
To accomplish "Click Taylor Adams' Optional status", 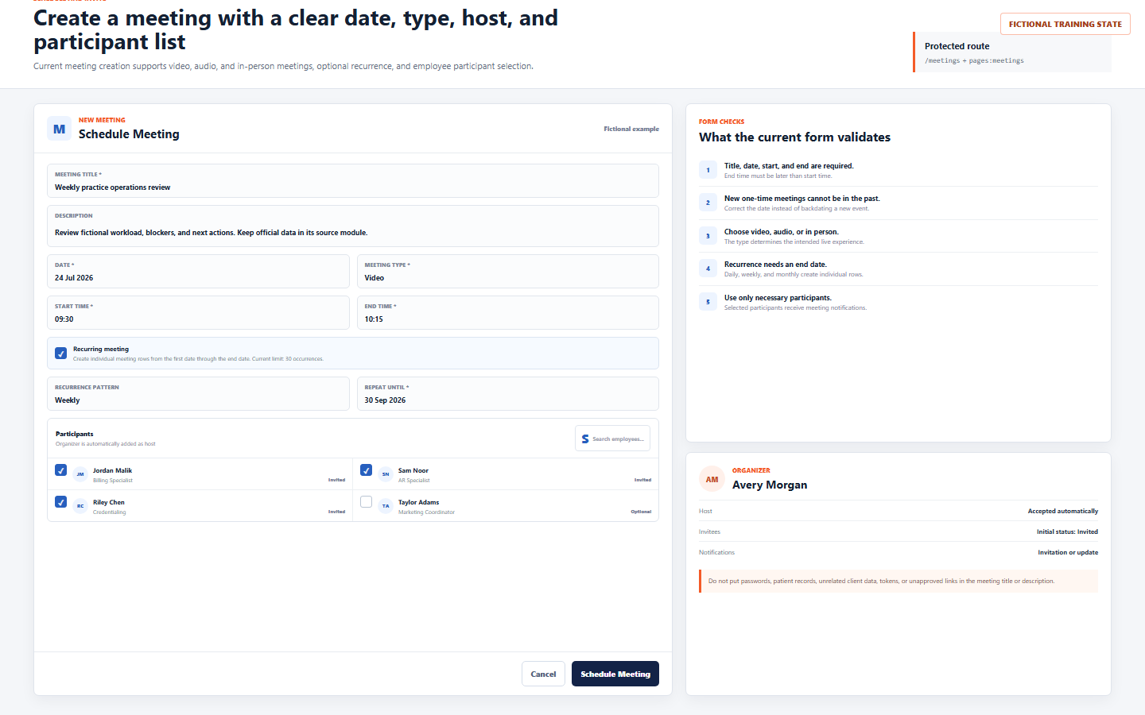I will (x=641, y=512).
